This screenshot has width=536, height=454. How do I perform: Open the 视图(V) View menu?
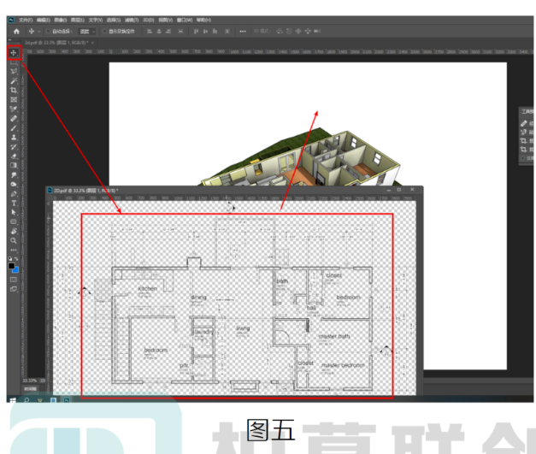click(166, 21)
